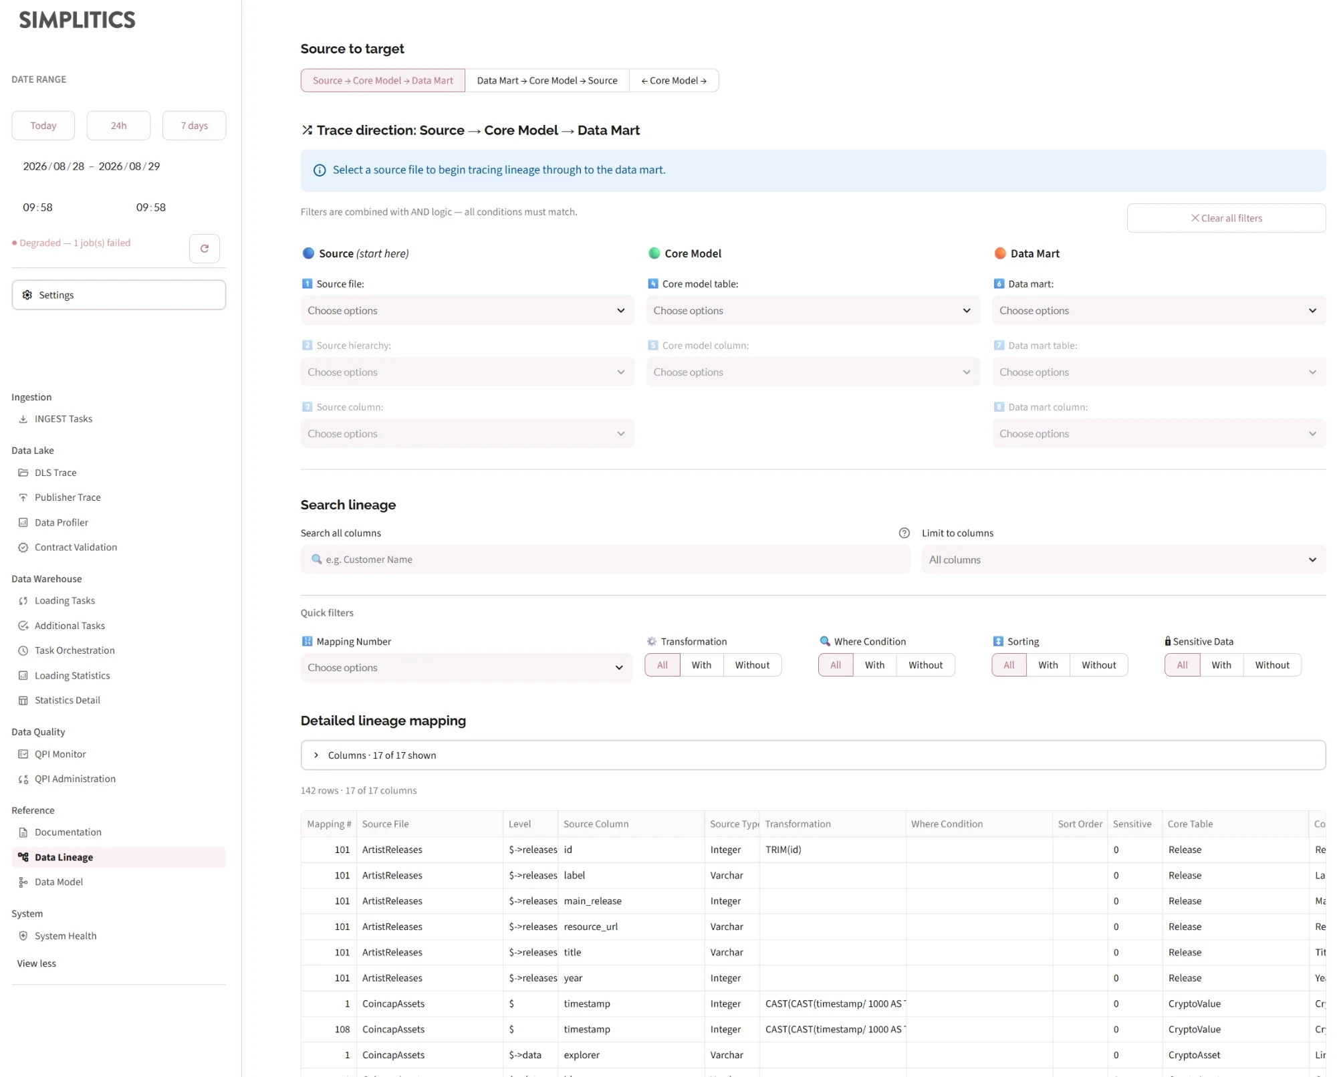The width and height of the screenshot is (1337, 1077).
Task: Click Clear all filters button
Action: click(1227, 218)
